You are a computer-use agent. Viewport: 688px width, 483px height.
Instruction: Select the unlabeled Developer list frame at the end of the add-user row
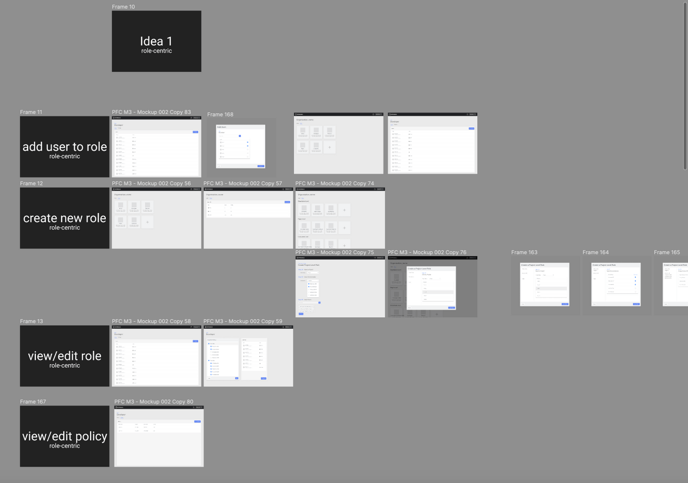point(433,143)
